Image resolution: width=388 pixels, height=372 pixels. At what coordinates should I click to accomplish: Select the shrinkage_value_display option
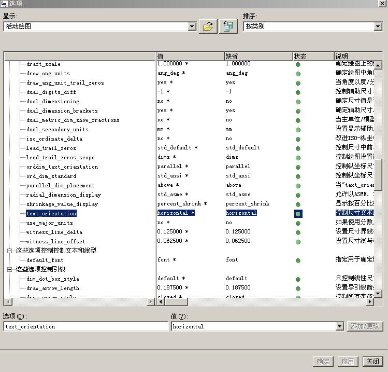[62, 204]
